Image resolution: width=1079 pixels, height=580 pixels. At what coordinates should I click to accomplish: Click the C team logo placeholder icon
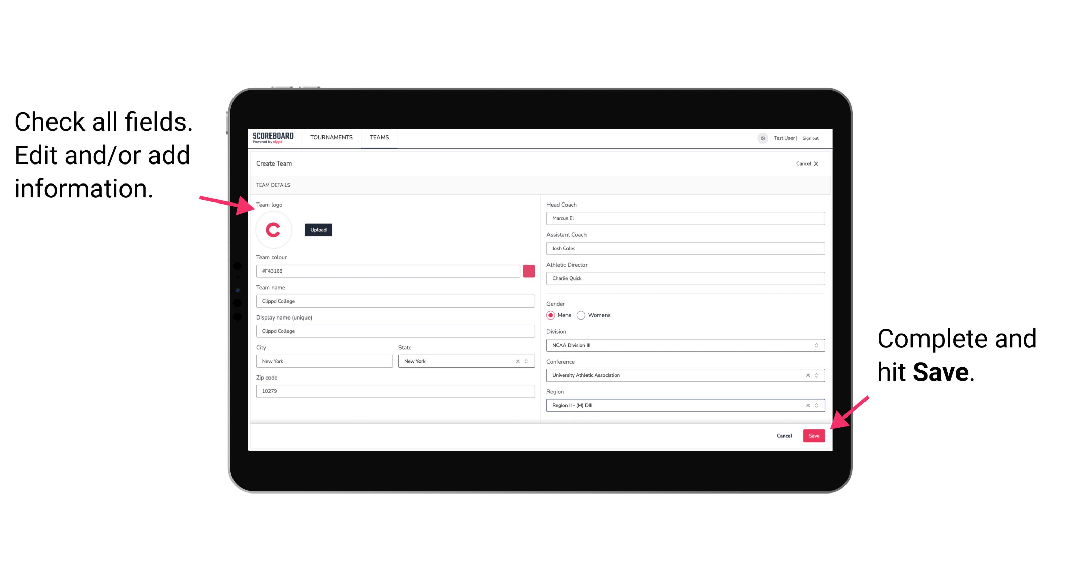click(273, 230)
